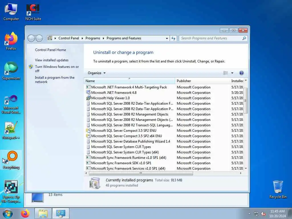Click the navigation Back button

(x=31, y=38)
